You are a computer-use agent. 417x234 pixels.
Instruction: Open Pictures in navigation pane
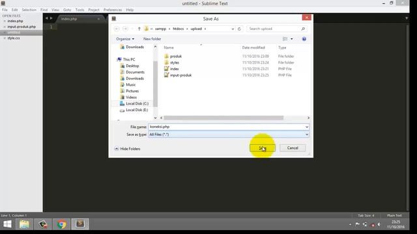[132, 91]
